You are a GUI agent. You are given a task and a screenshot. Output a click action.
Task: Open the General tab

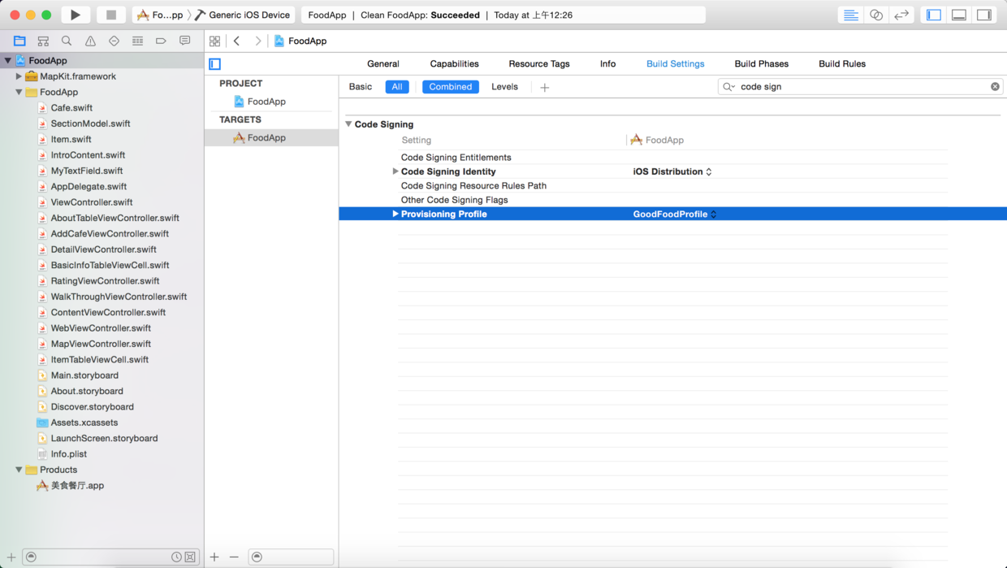tap(383, 63)
